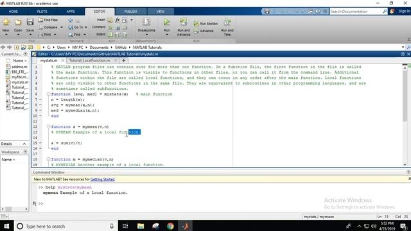
Task: Add a new editor tab with plus
Action: [124, 60]
